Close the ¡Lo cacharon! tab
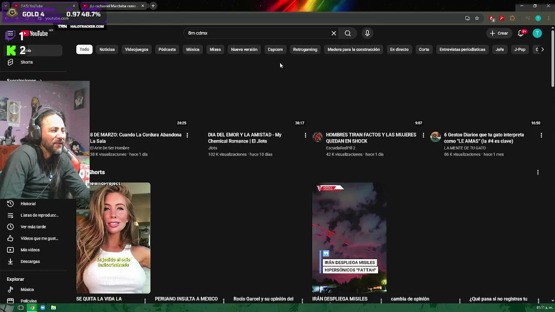This screenshot has height=312, width=555. (x=143, y=6)
